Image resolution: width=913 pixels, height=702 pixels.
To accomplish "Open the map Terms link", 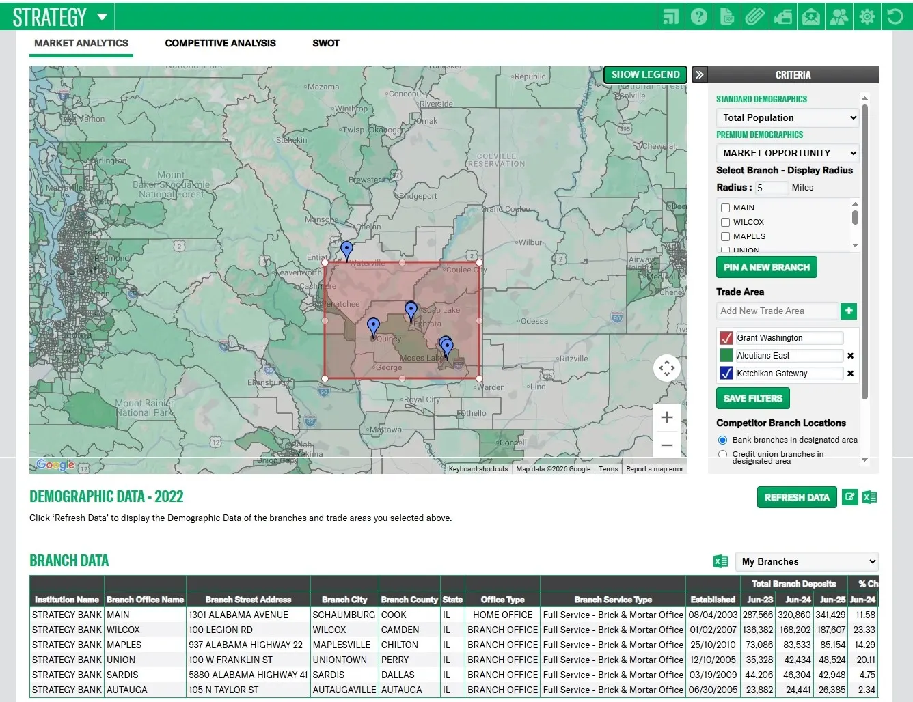I will (x=608, y=469).
